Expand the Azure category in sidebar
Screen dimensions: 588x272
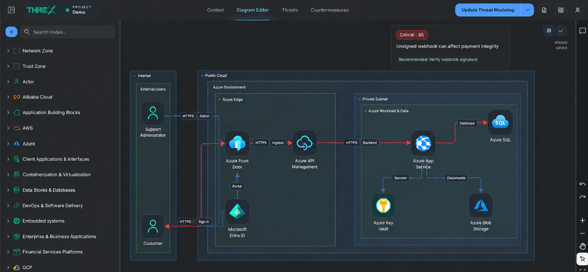point(8,144)
